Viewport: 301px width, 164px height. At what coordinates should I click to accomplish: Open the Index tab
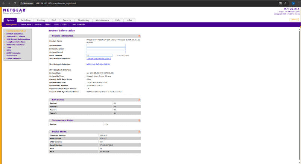click(x=129, y=20)
